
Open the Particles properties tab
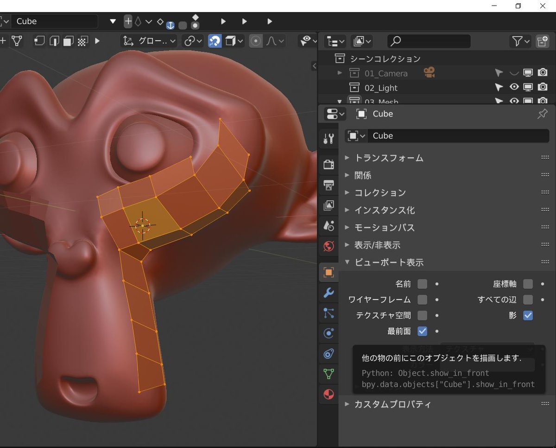(x=329, y=313)
